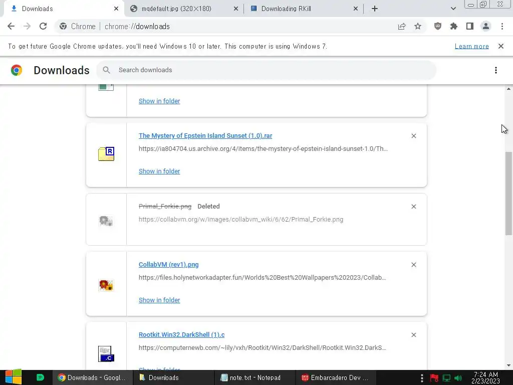513x385 pixels.
Task: Show CollabVM (rev1).png in folder
Action: [x=159, y=300]
